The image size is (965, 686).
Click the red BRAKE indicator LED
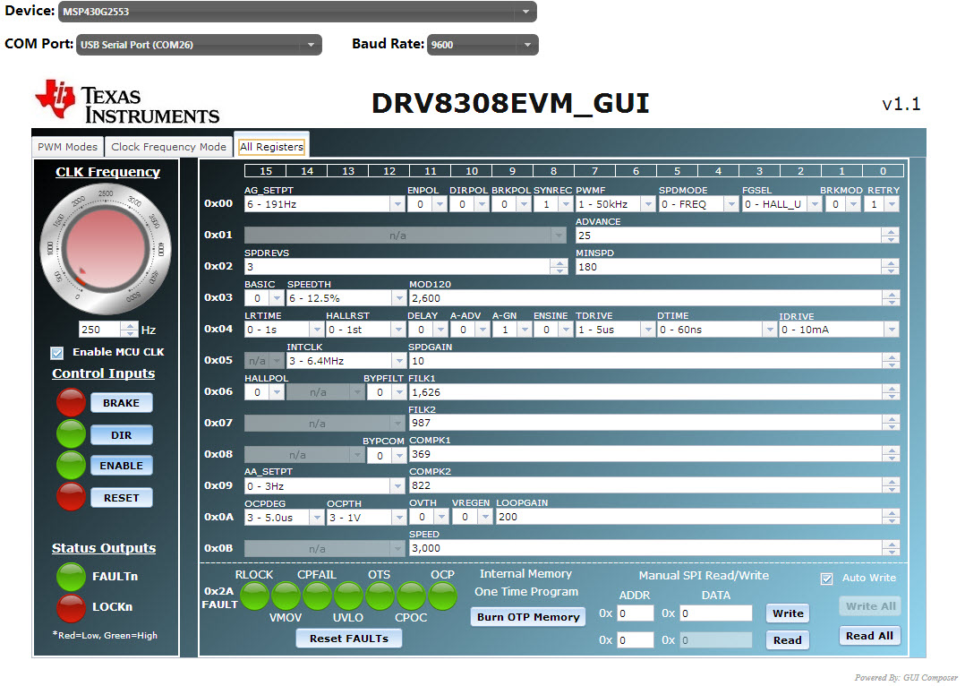point(71,403)
